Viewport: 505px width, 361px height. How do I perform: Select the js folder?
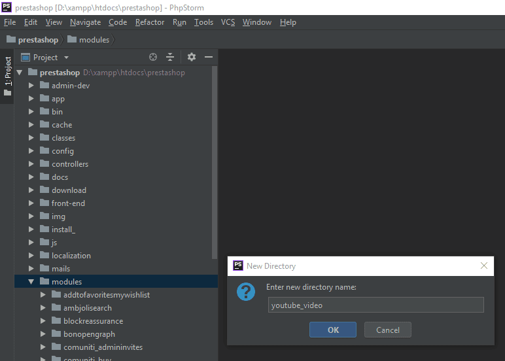(x=54, y=243)
